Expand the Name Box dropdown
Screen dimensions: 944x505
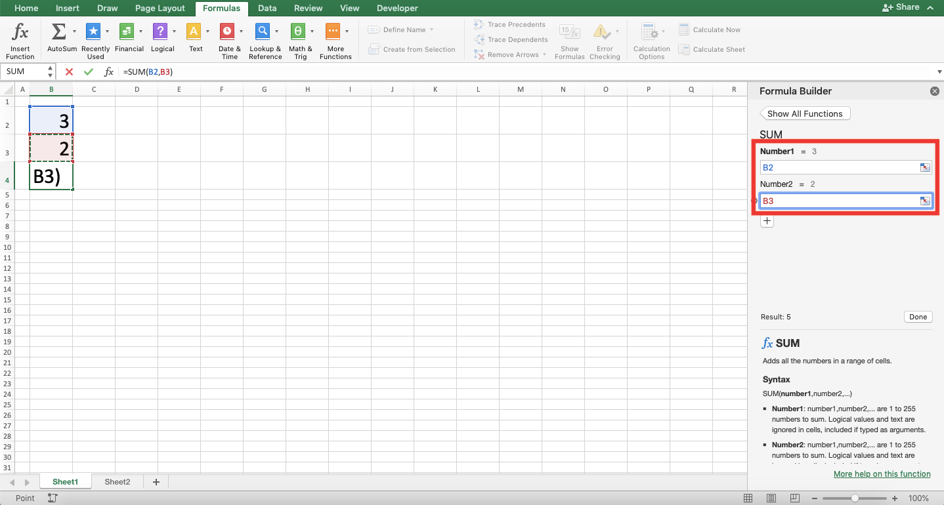[50, 71]
